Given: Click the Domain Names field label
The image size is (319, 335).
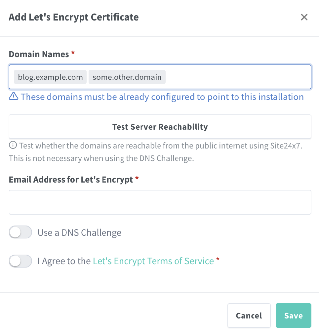Looking at the screenshot, I should (x=39, y=54).
